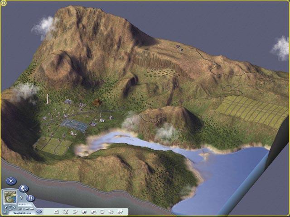Set simulation to fastest speed
Image resolution: width=290 pixels, height=217 pixels.
[x=32, y=209]
